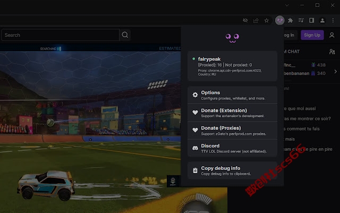This screenshot has width=340, height=213.
Task: Click chat message 'ras me montrer ce soir?'
Action: 307,119
